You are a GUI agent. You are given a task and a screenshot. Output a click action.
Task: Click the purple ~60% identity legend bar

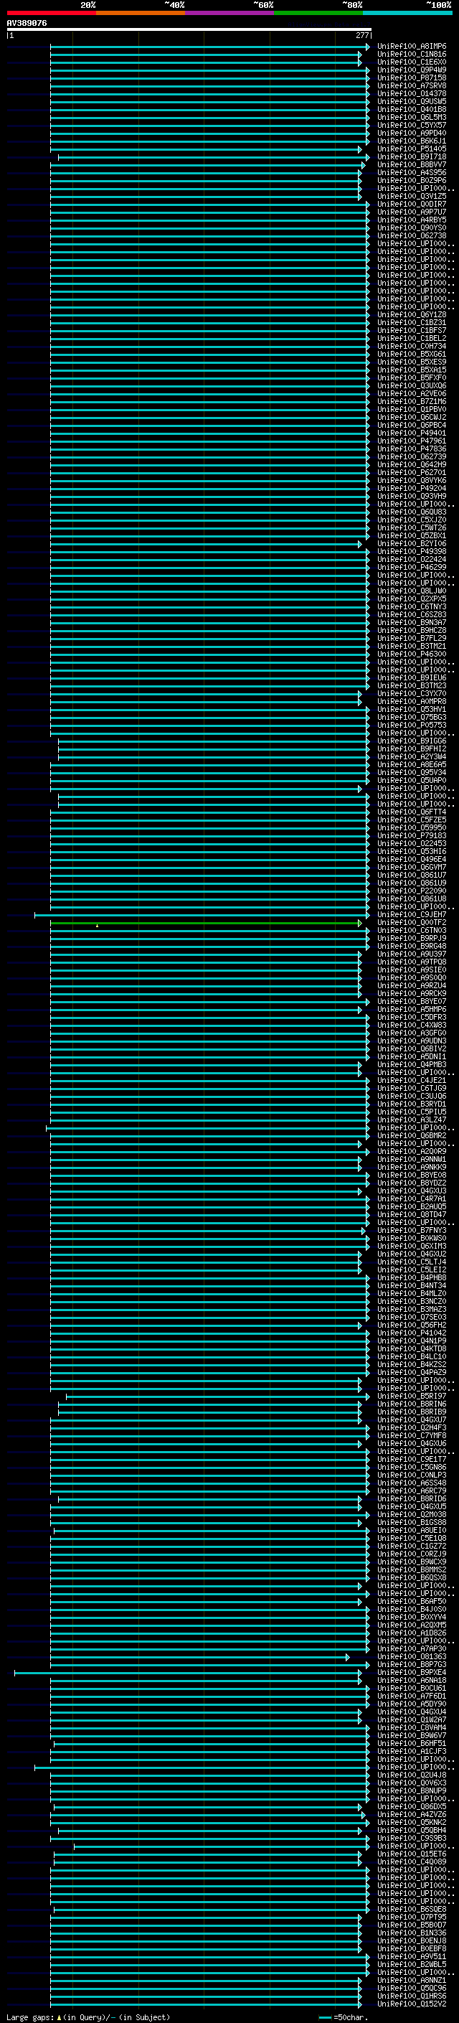230,14
